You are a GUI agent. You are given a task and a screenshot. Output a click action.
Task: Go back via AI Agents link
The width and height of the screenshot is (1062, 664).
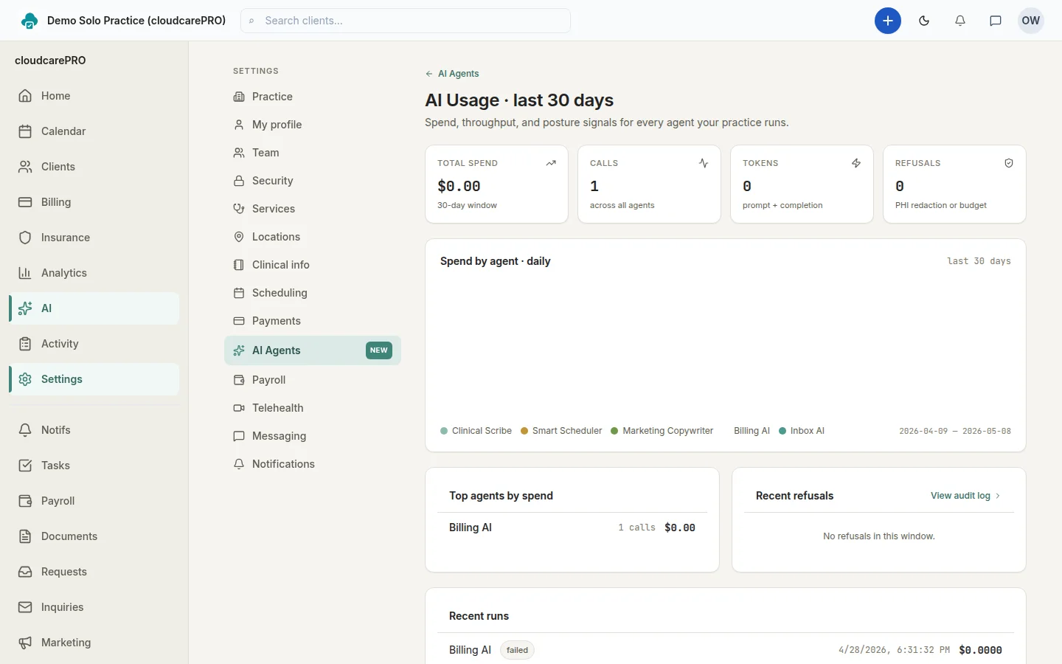452,74
